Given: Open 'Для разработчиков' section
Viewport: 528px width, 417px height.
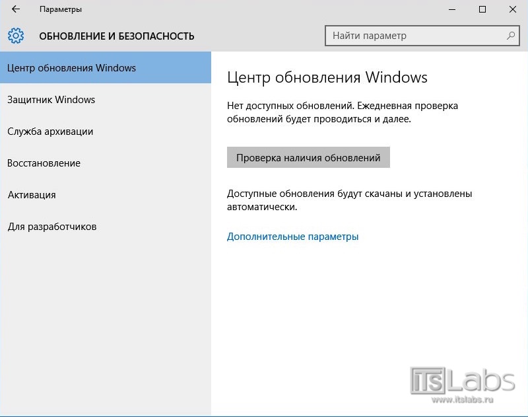Looking at the screenshot, I should (106, 226).
